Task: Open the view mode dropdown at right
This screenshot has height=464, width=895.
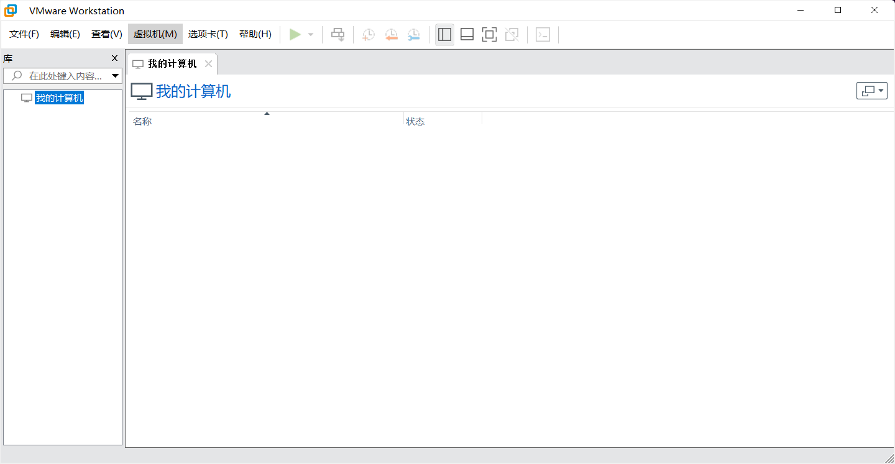Action: (x=872, y=91)
